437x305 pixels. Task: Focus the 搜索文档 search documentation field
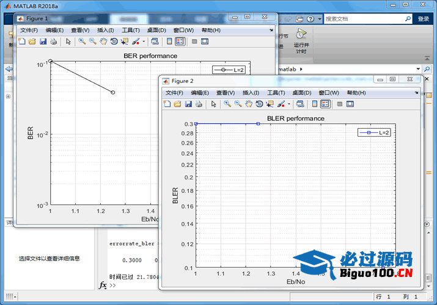click(364, 19)
